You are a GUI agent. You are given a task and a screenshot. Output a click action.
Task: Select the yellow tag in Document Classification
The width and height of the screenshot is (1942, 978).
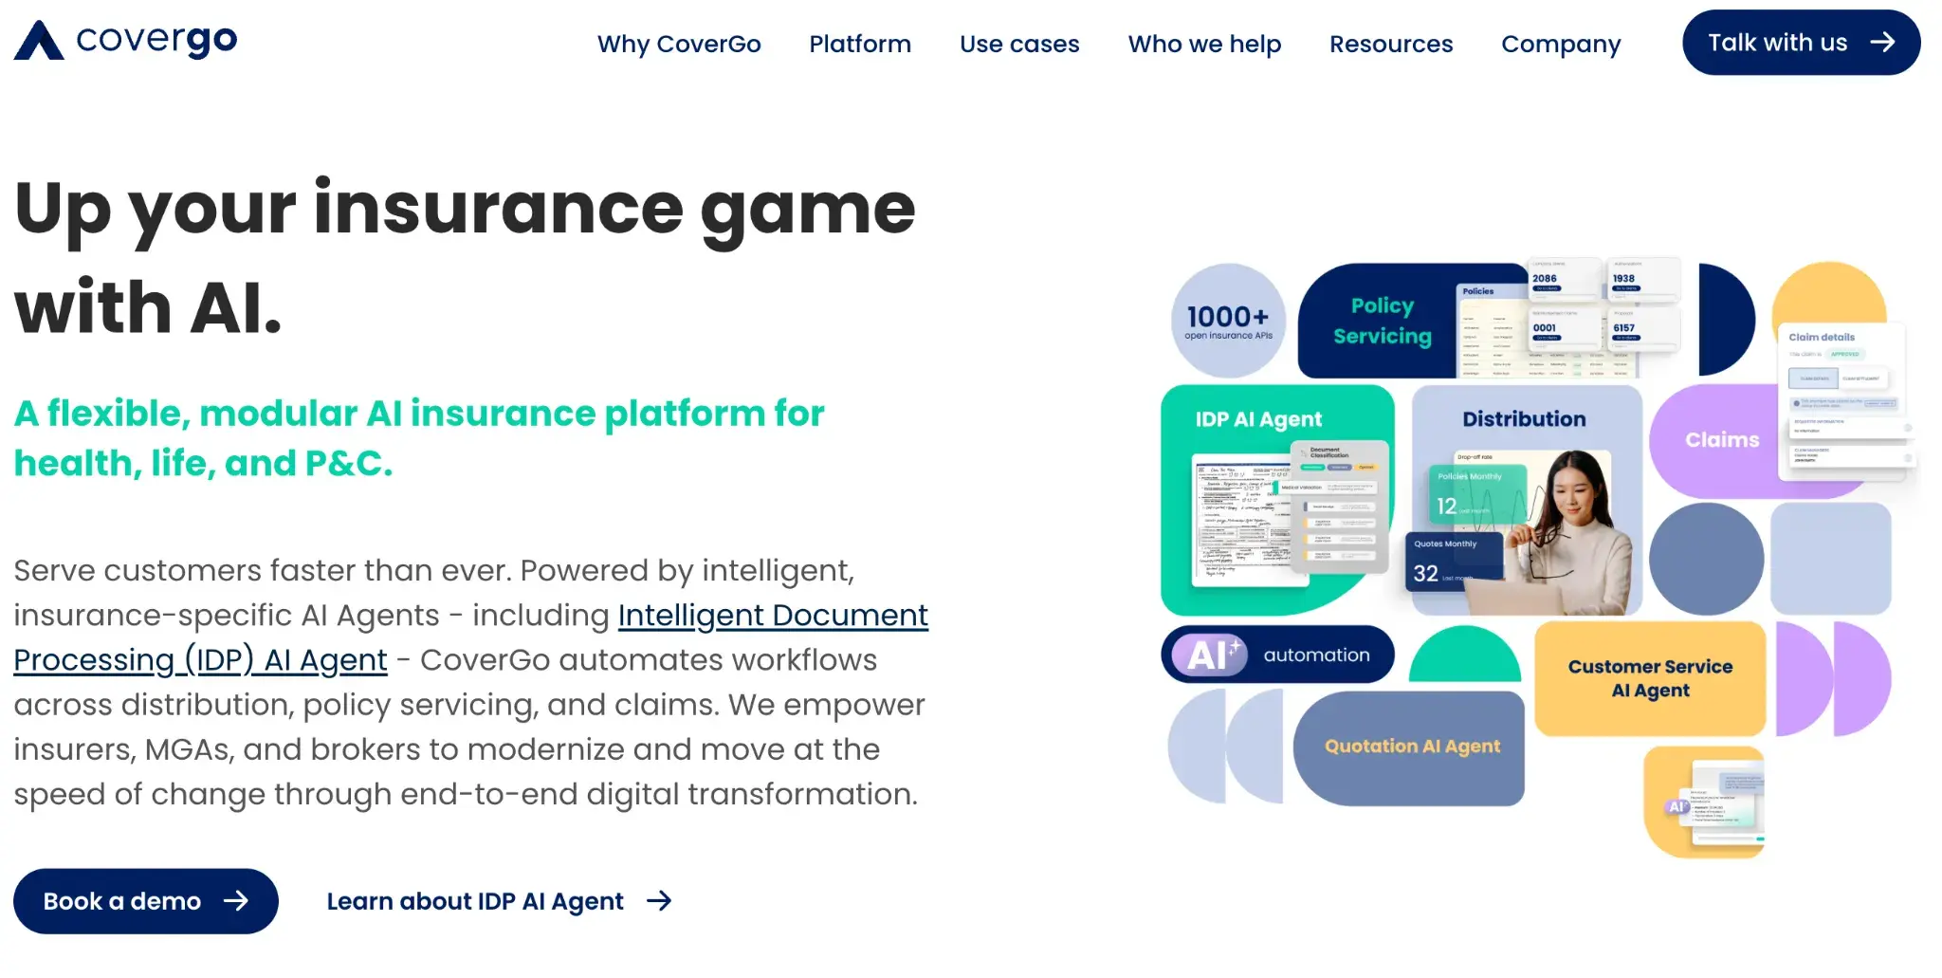point(1366,468)
